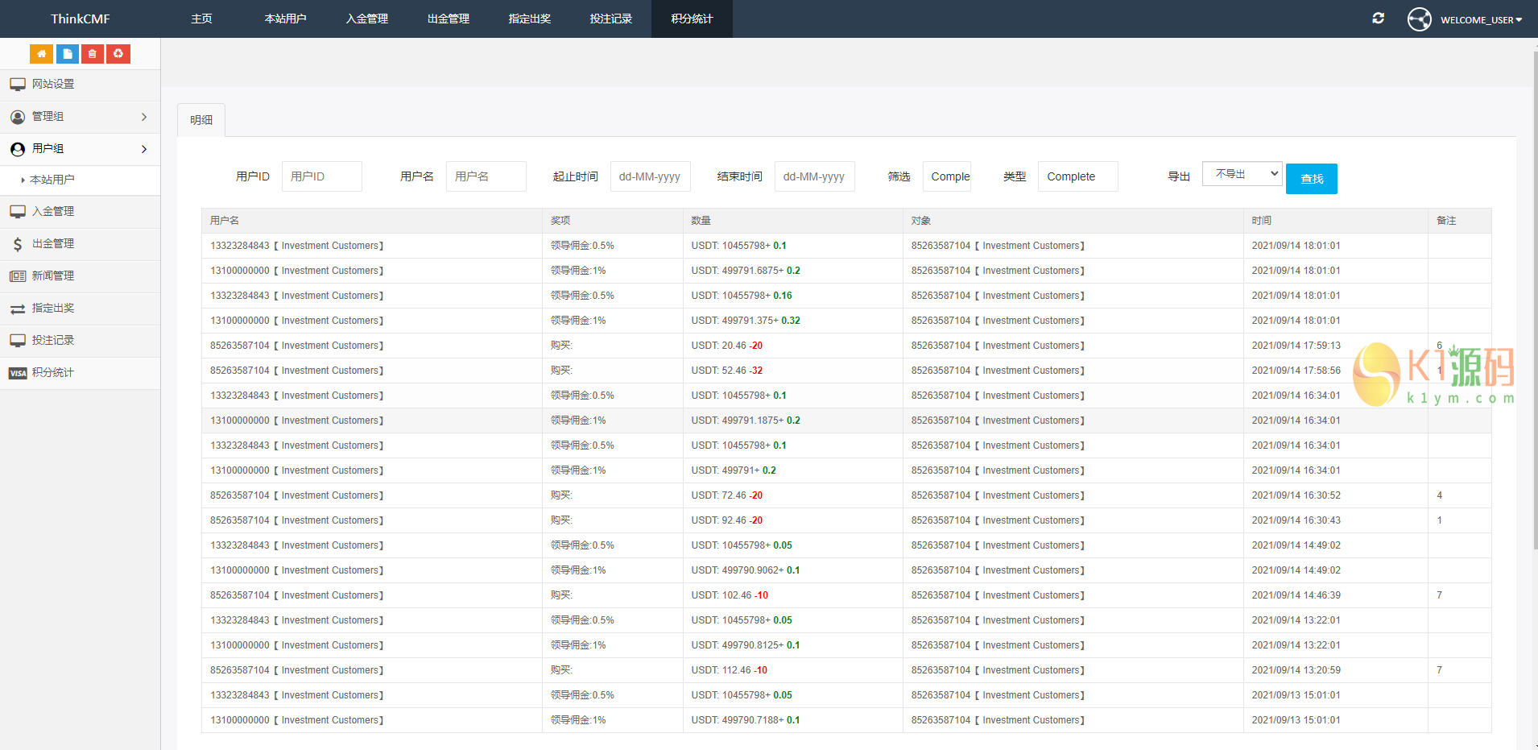Click the orange home icon button
This screenshot has height=750, width=1538.
pos(41,54)
